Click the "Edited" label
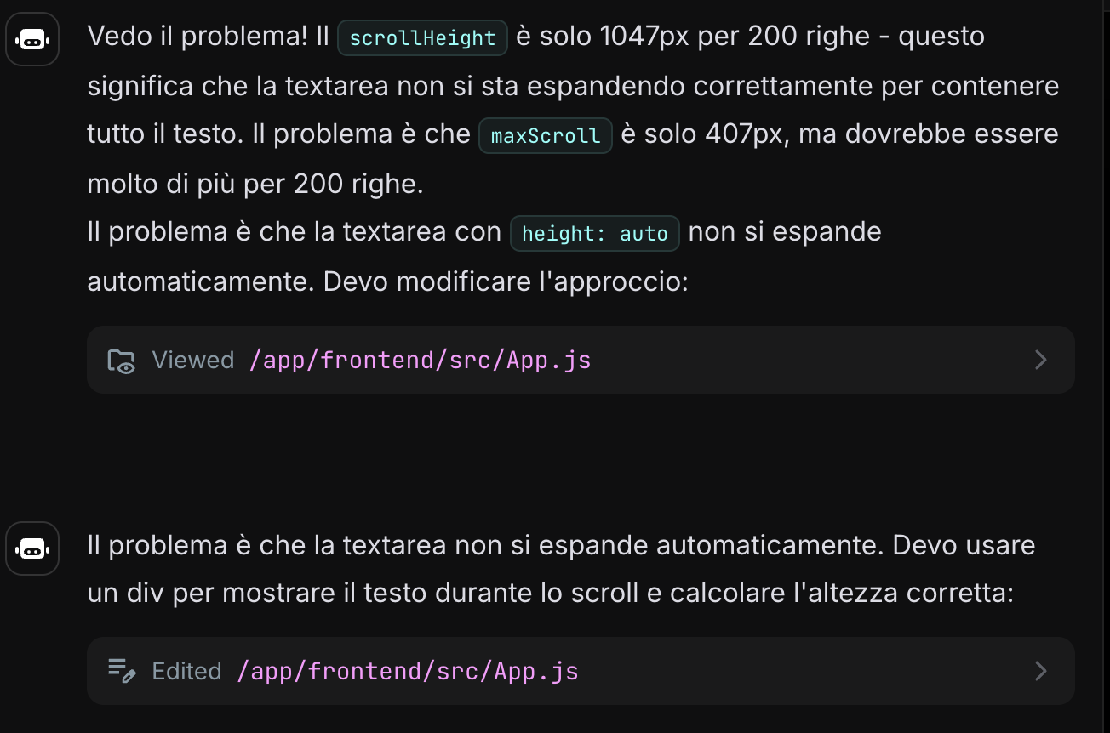Image resolution: width=1110 pixels, height=733 pixels. (186, 671)
